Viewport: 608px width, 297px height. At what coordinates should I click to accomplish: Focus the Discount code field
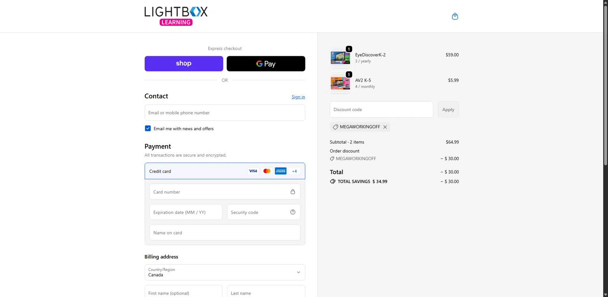[x=381, y=110]
